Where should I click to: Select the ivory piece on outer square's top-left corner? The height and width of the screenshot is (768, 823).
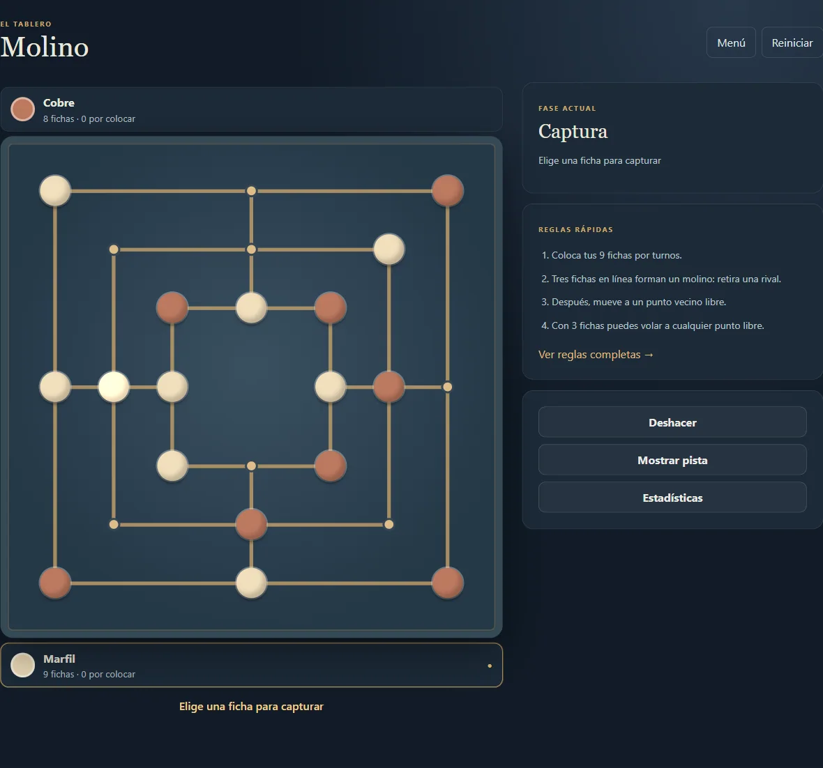tap(55, 191)
